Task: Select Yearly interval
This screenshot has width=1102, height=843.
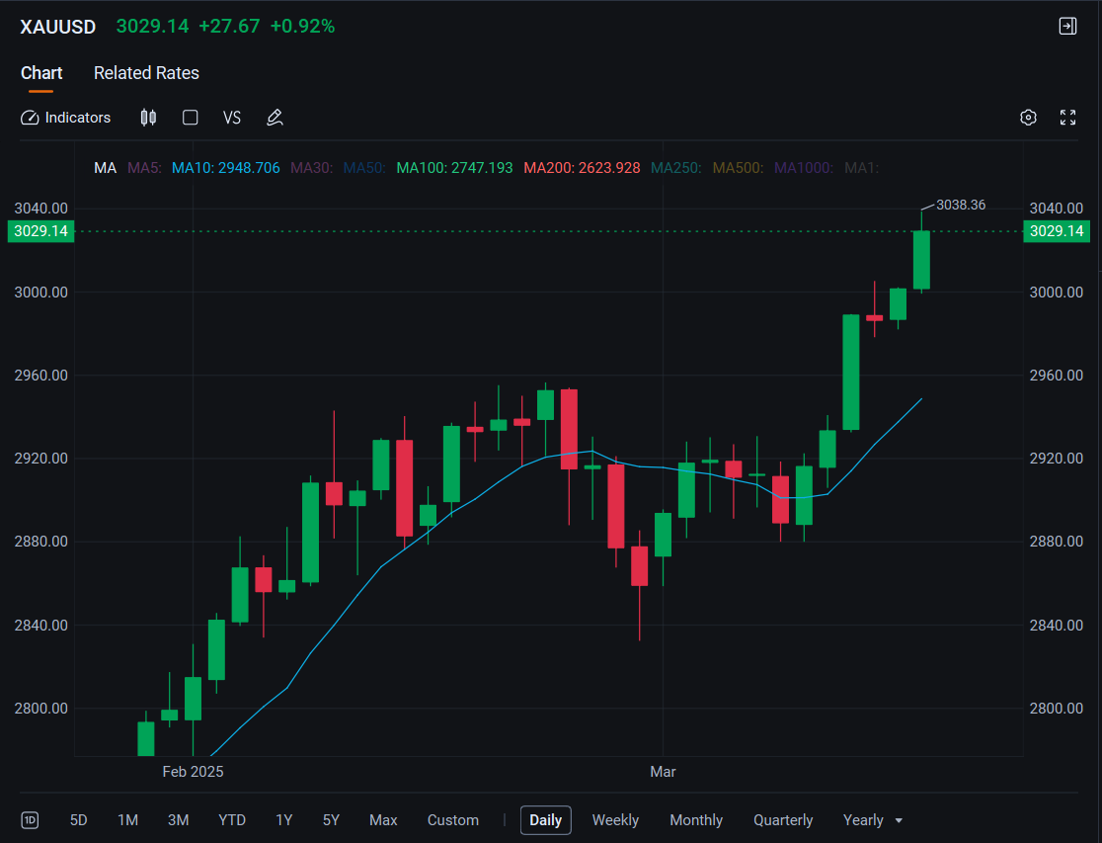Action: tap(863, 820)
